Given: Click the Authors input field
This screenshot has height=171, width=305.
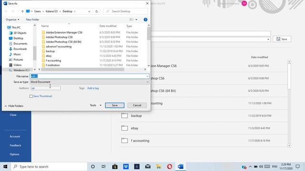Looking at the screenshot, I should point(46,88).
